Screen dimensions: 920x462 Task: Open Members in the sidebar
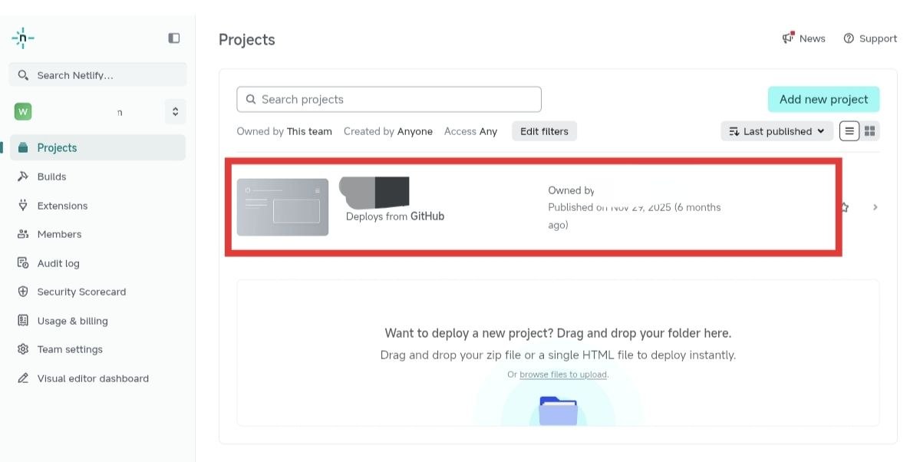tap(59, 234)
